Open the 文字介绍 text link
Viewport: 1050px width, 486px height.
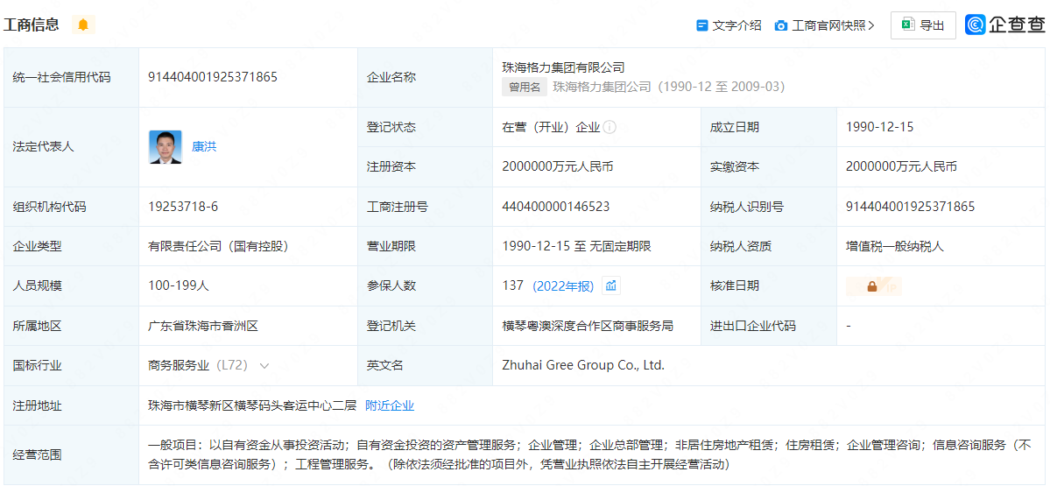coord(736,25)
